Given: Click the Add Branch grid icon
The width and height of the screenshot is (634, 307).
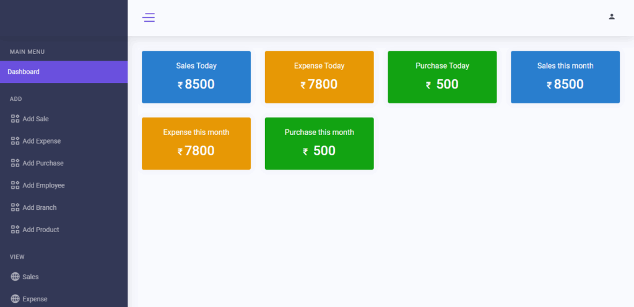Looking at the screenshot, I should click(15, 207).
